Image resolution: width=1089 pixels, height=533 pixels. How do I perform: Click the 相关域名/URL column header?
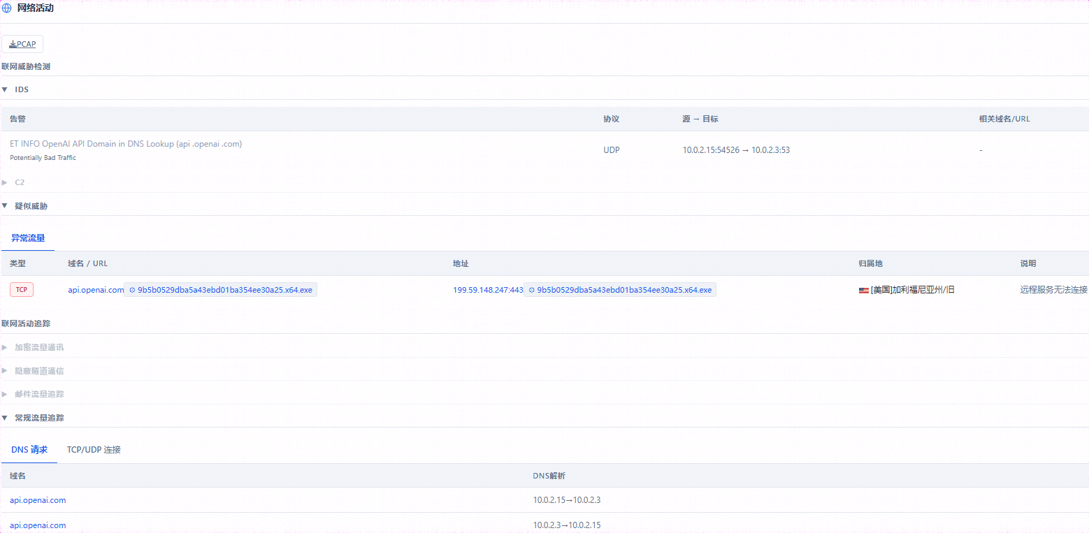1004,119
